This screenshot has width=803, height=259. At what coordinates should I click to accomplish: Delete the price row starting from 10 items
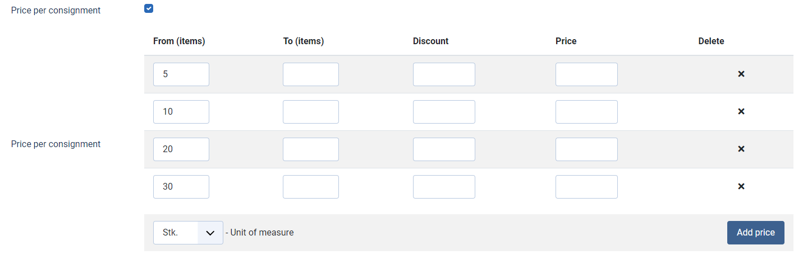pos(741,111)
